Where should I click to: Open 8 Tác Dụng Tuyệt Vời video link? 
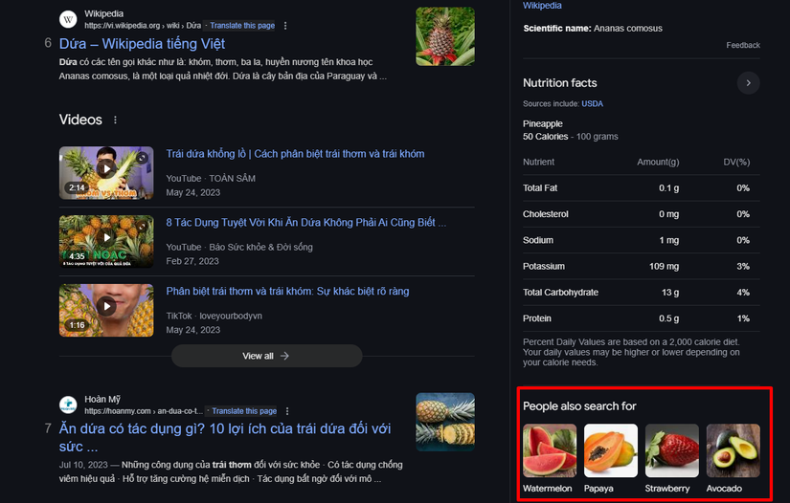(x=306, y=223)
